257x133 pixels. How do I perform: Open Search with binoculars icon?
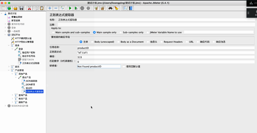tap(110, 8)
